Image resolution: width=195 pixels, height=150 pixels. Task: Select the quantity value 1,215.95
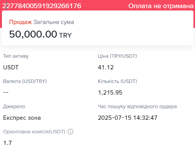pyautogui.click(x=110, y=93)
